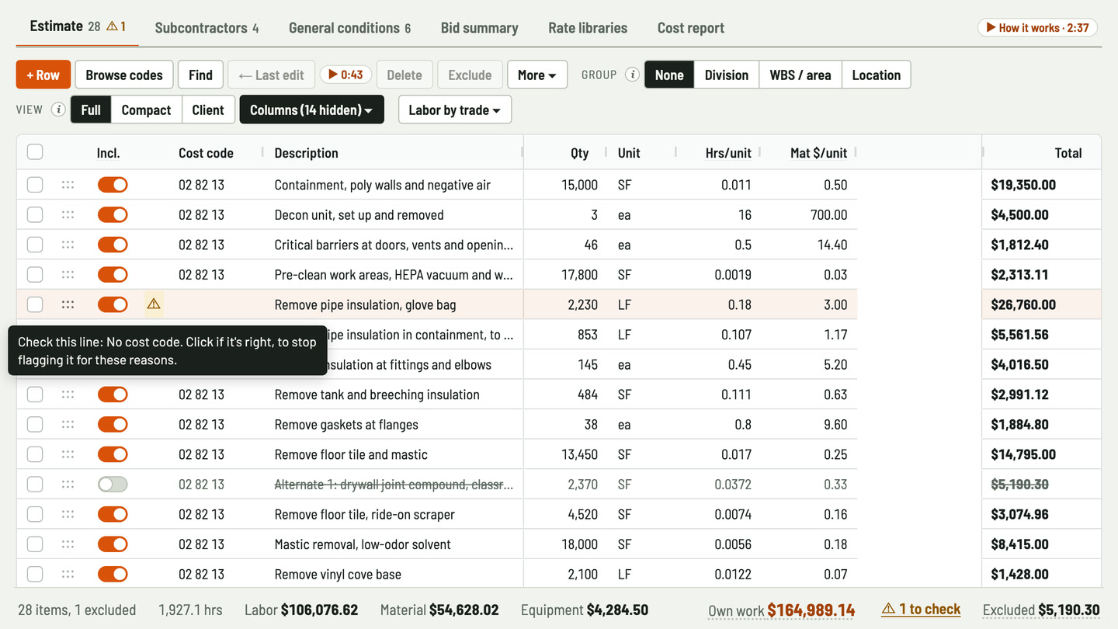
Task: Click drag handle on Remove gaskets at flanges row
Action: [68, 424]
